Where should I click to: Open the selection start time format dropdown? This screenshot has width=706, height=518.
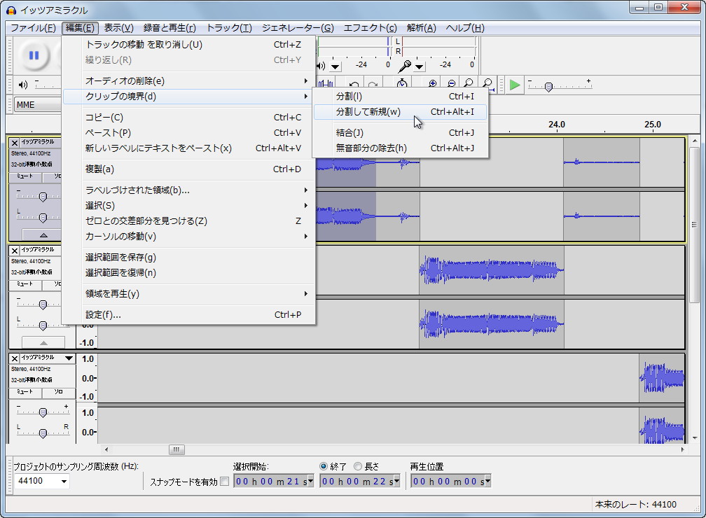point(310,481)
